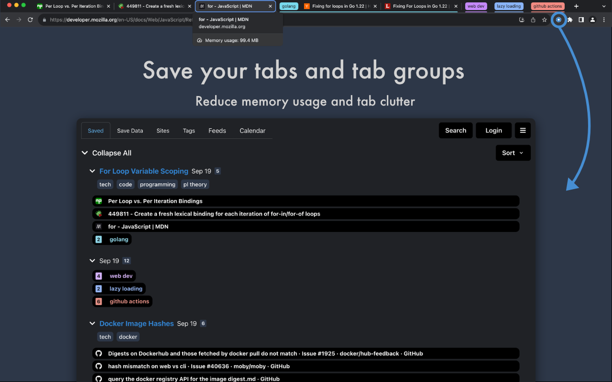Collapse the Docker Image Hashes group
The image size is (612, 382).
(92, 323)
